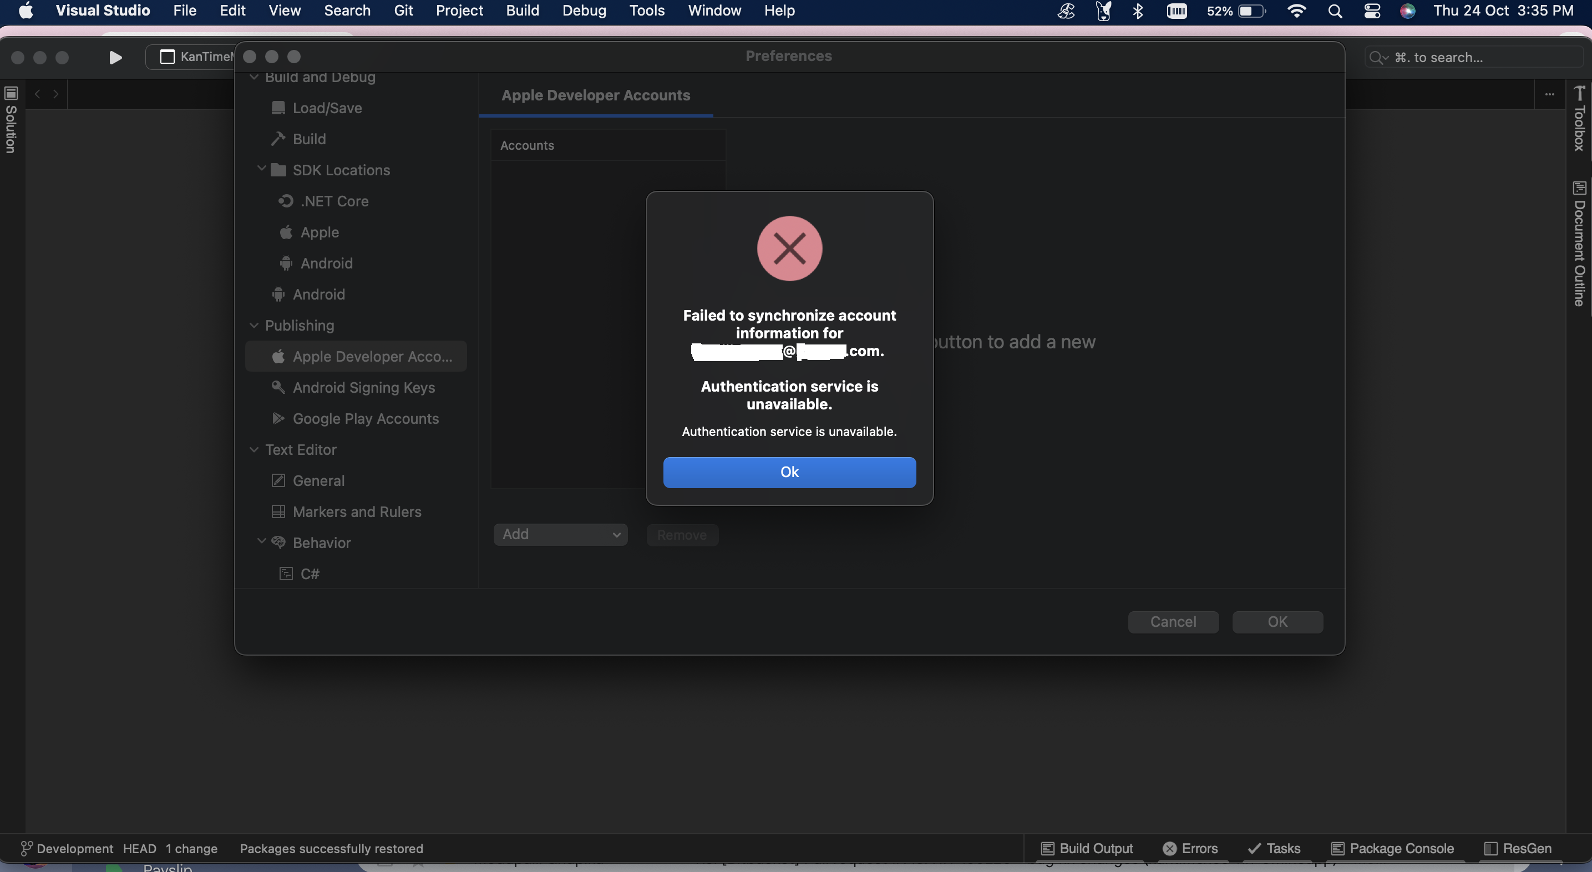Click the Remove account button
Image resolution: width=1592 pixels, height=872 pixels.
click(682, 535)
